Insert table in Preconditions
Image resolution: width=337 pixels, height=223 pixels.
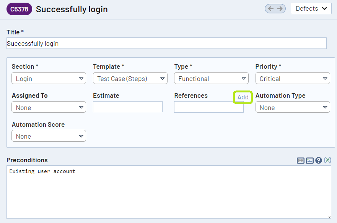coord(301,161)
